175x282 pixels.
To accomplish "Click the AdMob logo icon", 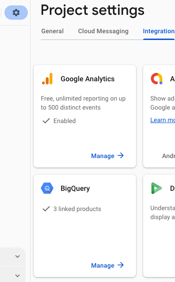I will 157,79.
